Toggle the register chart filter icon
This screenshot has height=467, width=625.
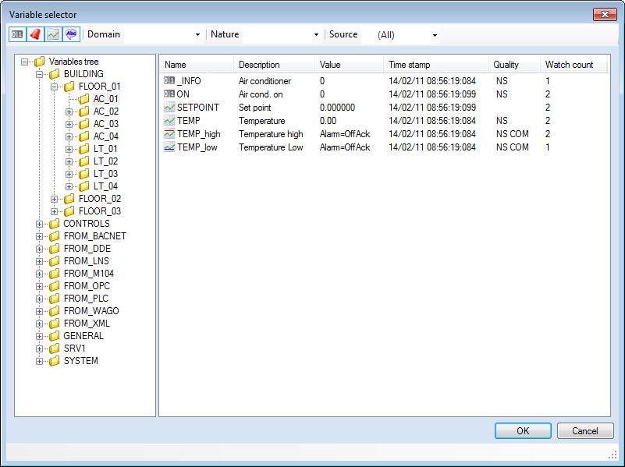pyautogui.click(x=53, y=34)
